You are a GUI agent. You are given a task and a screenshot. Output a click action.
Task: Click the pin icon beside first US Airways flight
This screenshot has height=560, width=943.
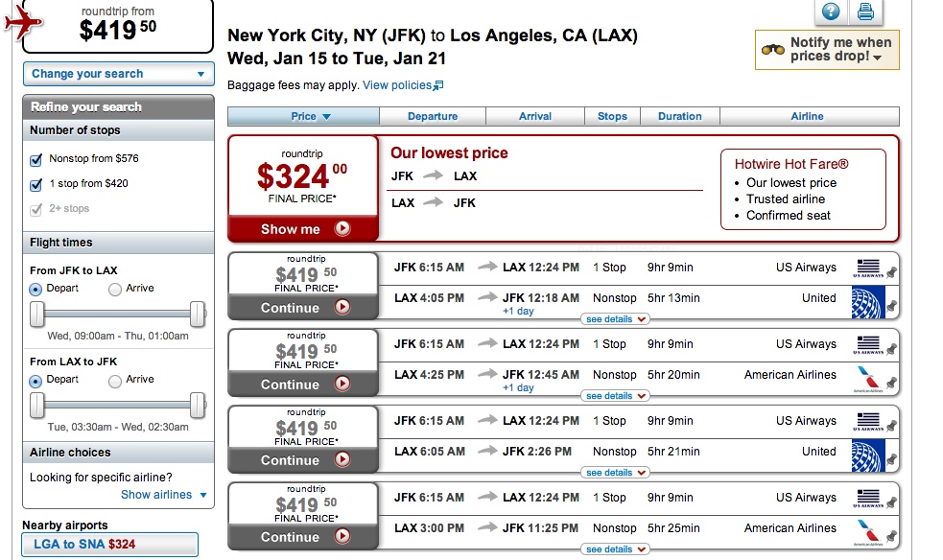[891, 272]
